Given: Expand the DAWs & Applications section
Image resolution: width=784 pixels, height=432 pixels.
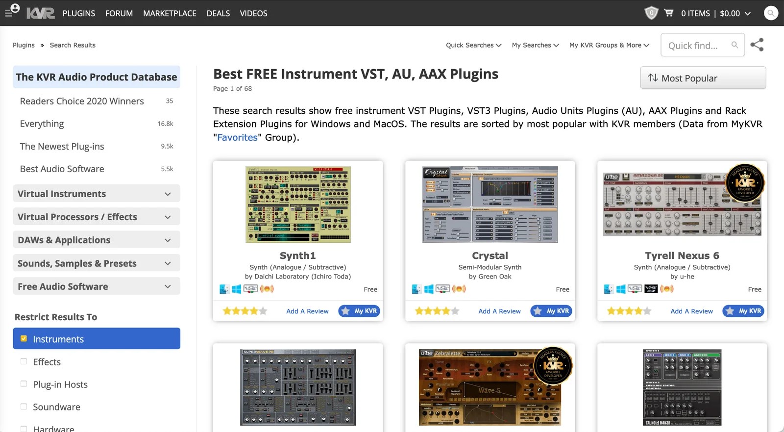Looking at the screenshot, I should coord(97,240).
